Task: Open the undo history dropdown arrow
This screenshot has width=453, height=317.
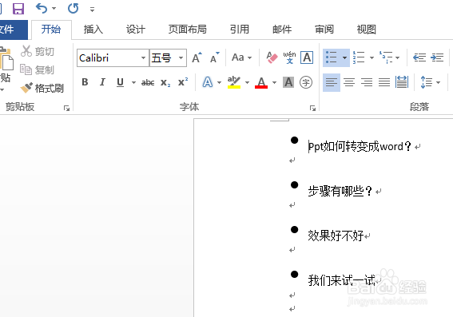Action: point(54,9)
